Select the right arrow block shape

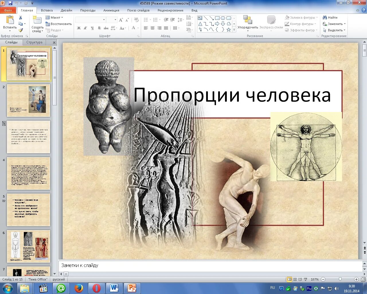pyautogui.click(x=217, y=24)
